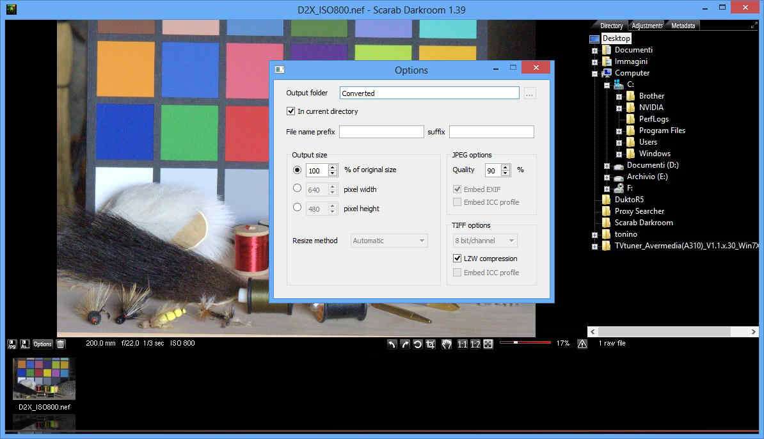
Task: Open the 8 bit/channel dropdown
Action: pyautogui.click(x=486, y=241)
